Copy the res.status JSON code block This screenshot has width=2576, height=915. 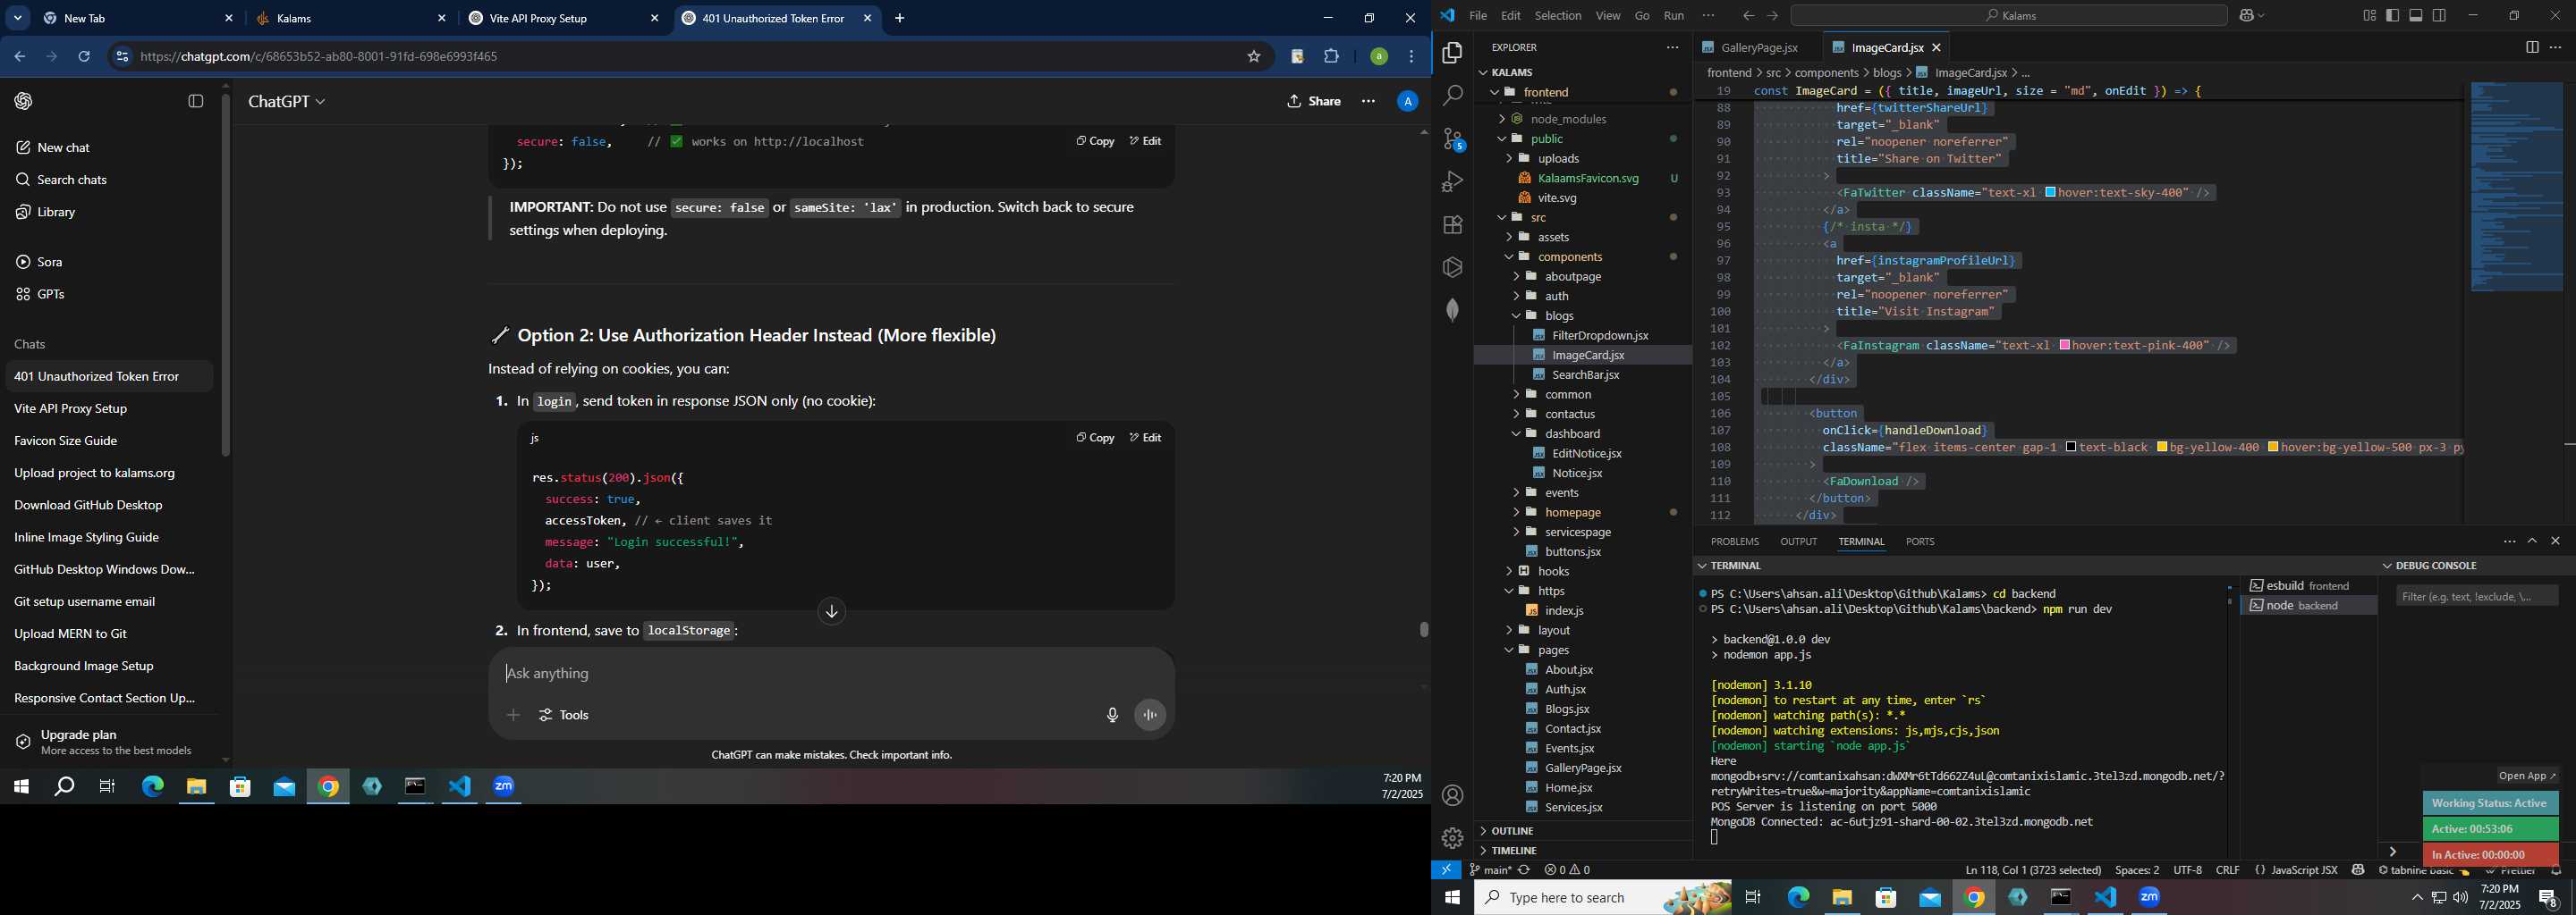1094,438
